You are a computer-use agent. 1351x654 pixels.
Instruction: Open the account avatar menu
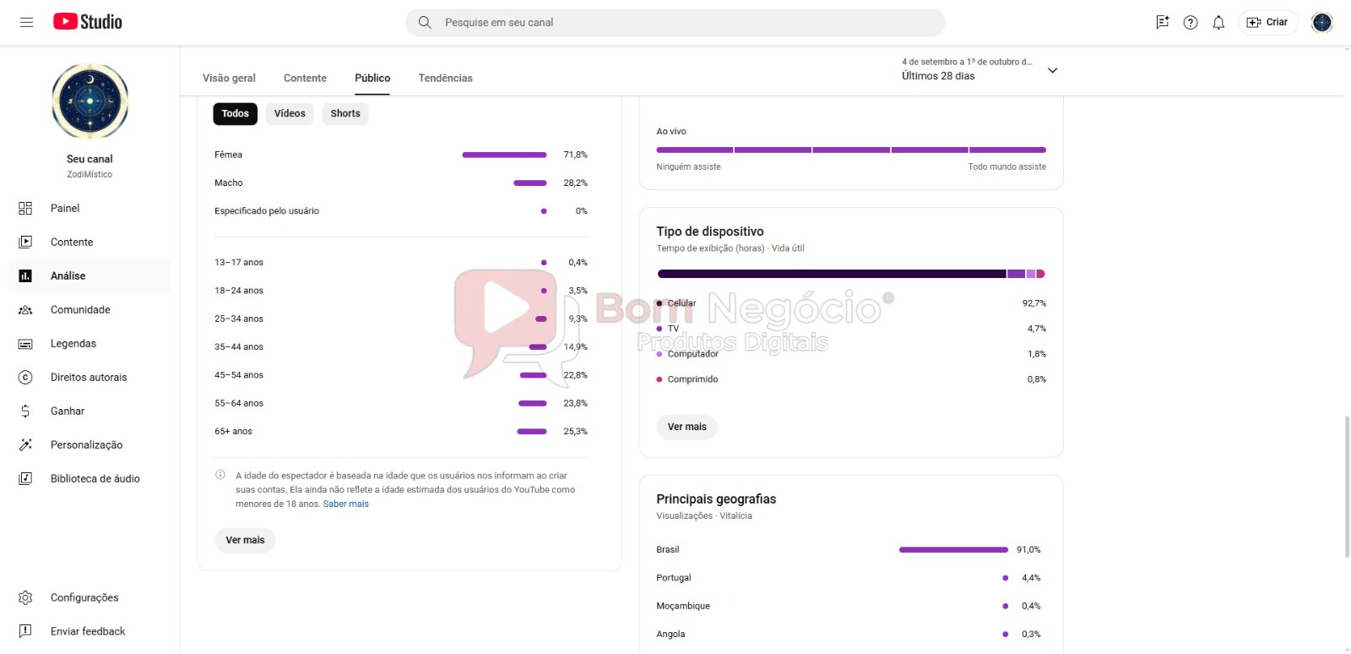(1321, 23)
